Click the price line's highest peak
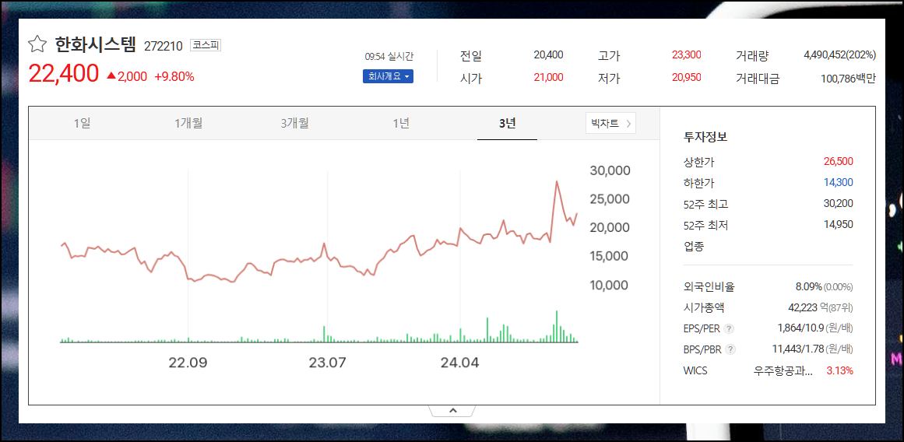 [x=557, y=181]
